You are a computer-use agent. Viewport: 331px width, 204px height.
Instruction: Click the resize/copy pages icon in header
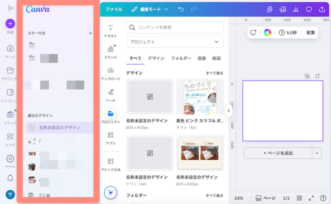(x=269, y=9)
